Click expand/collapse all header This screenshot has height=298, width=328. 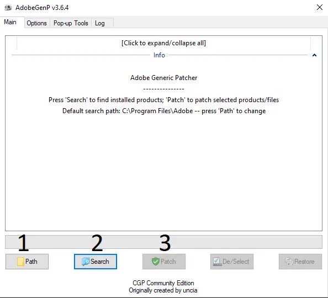point(163,43)
